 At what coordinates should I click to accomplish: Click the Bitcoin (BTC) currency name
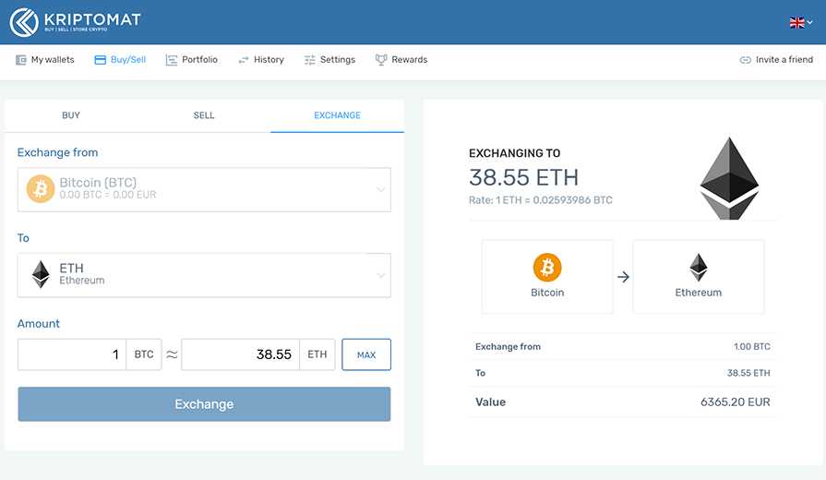[x=98, y=182]
